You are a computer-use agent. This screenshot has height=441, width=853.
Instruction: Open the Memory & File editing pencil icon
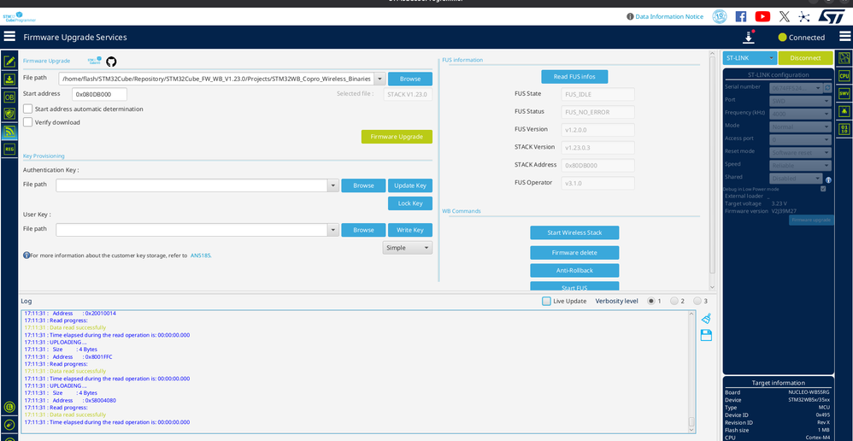pyautogui.click(x=9, y=62)
